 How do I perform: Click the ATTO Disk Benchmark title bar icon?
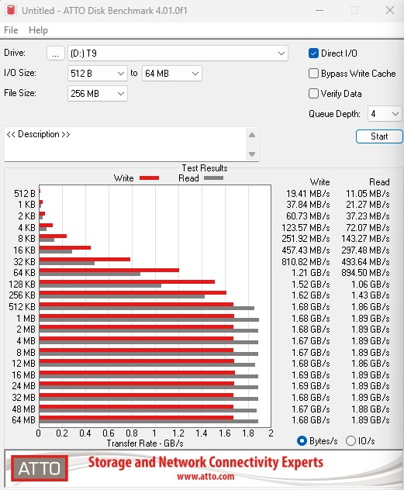coord(11,10)
